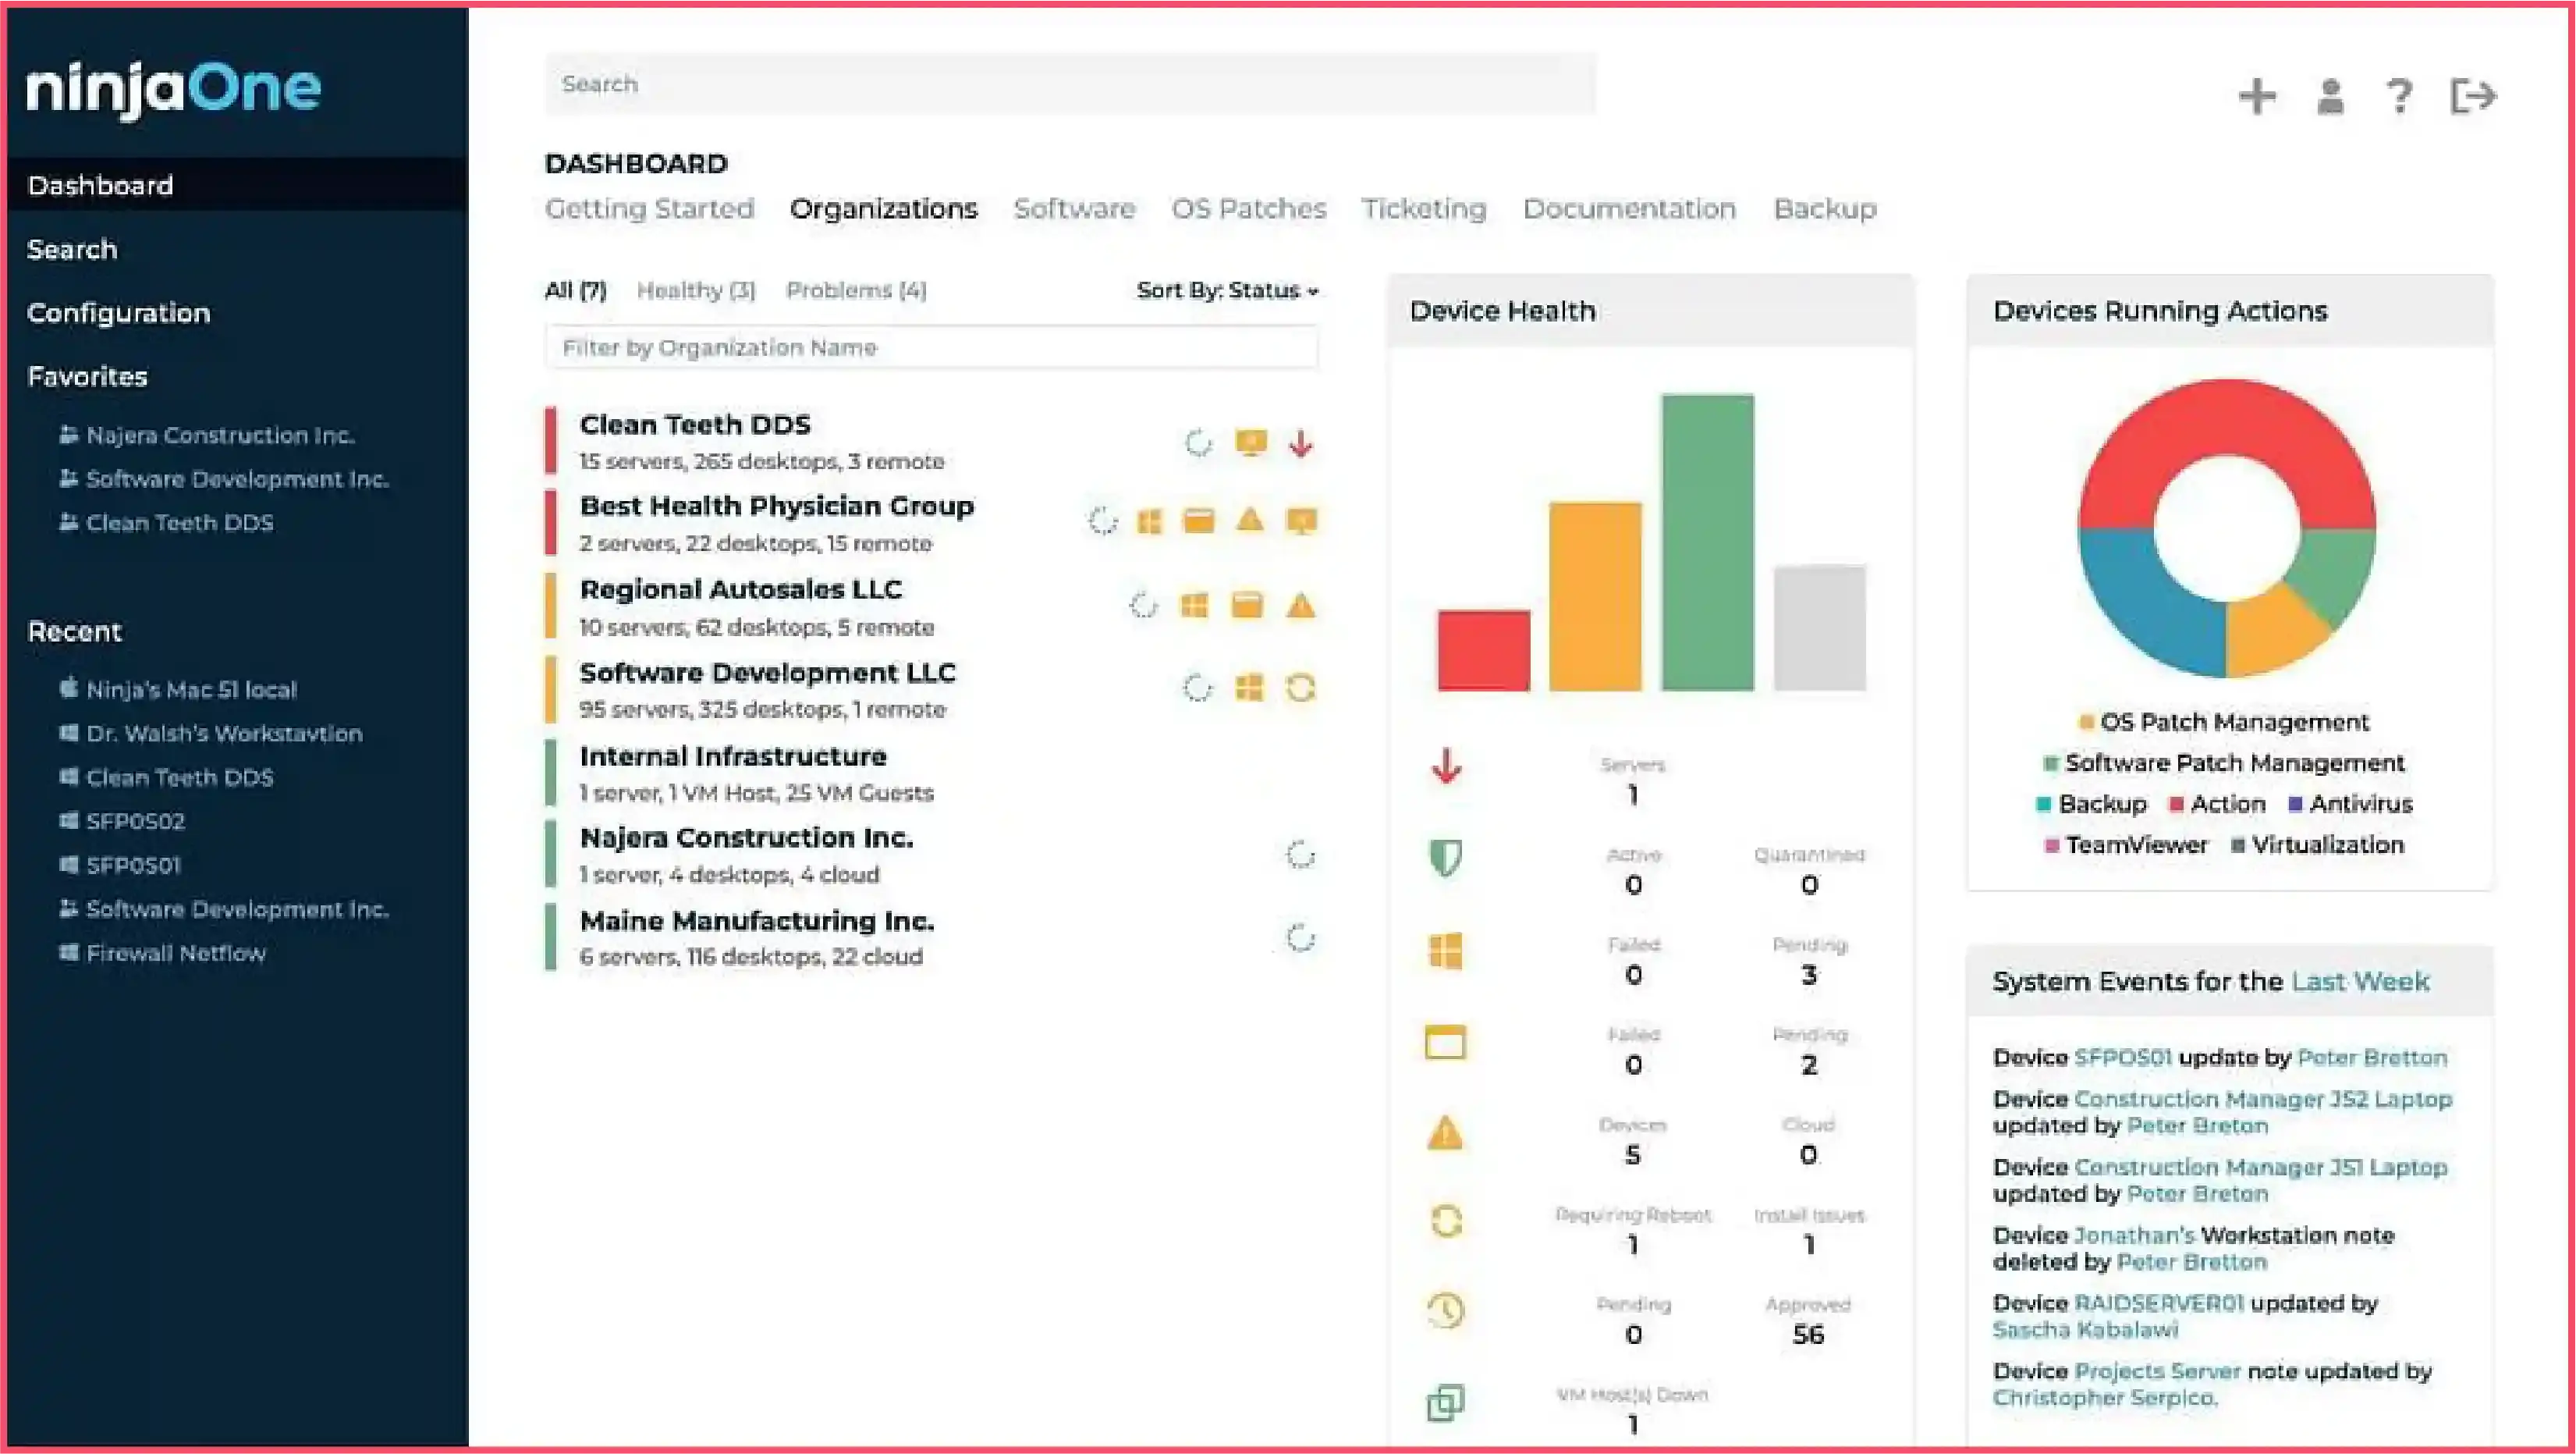Open Dr. Walsh's Workstation under Recent

224,734
